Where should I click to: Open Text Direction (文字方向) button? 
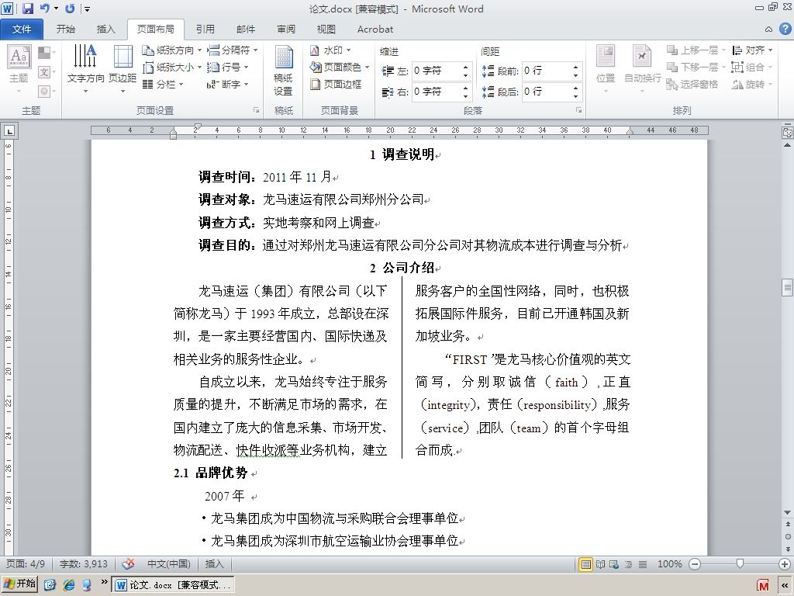85,69
